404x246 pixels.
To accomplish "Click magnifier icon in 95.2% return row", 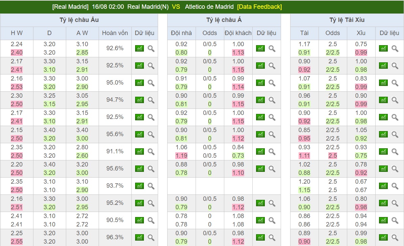I will pos(151,203).
